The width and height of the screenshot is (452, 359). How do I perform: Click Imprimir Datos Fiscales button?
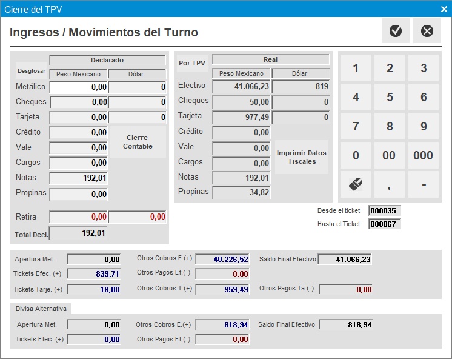pos(302,157)
